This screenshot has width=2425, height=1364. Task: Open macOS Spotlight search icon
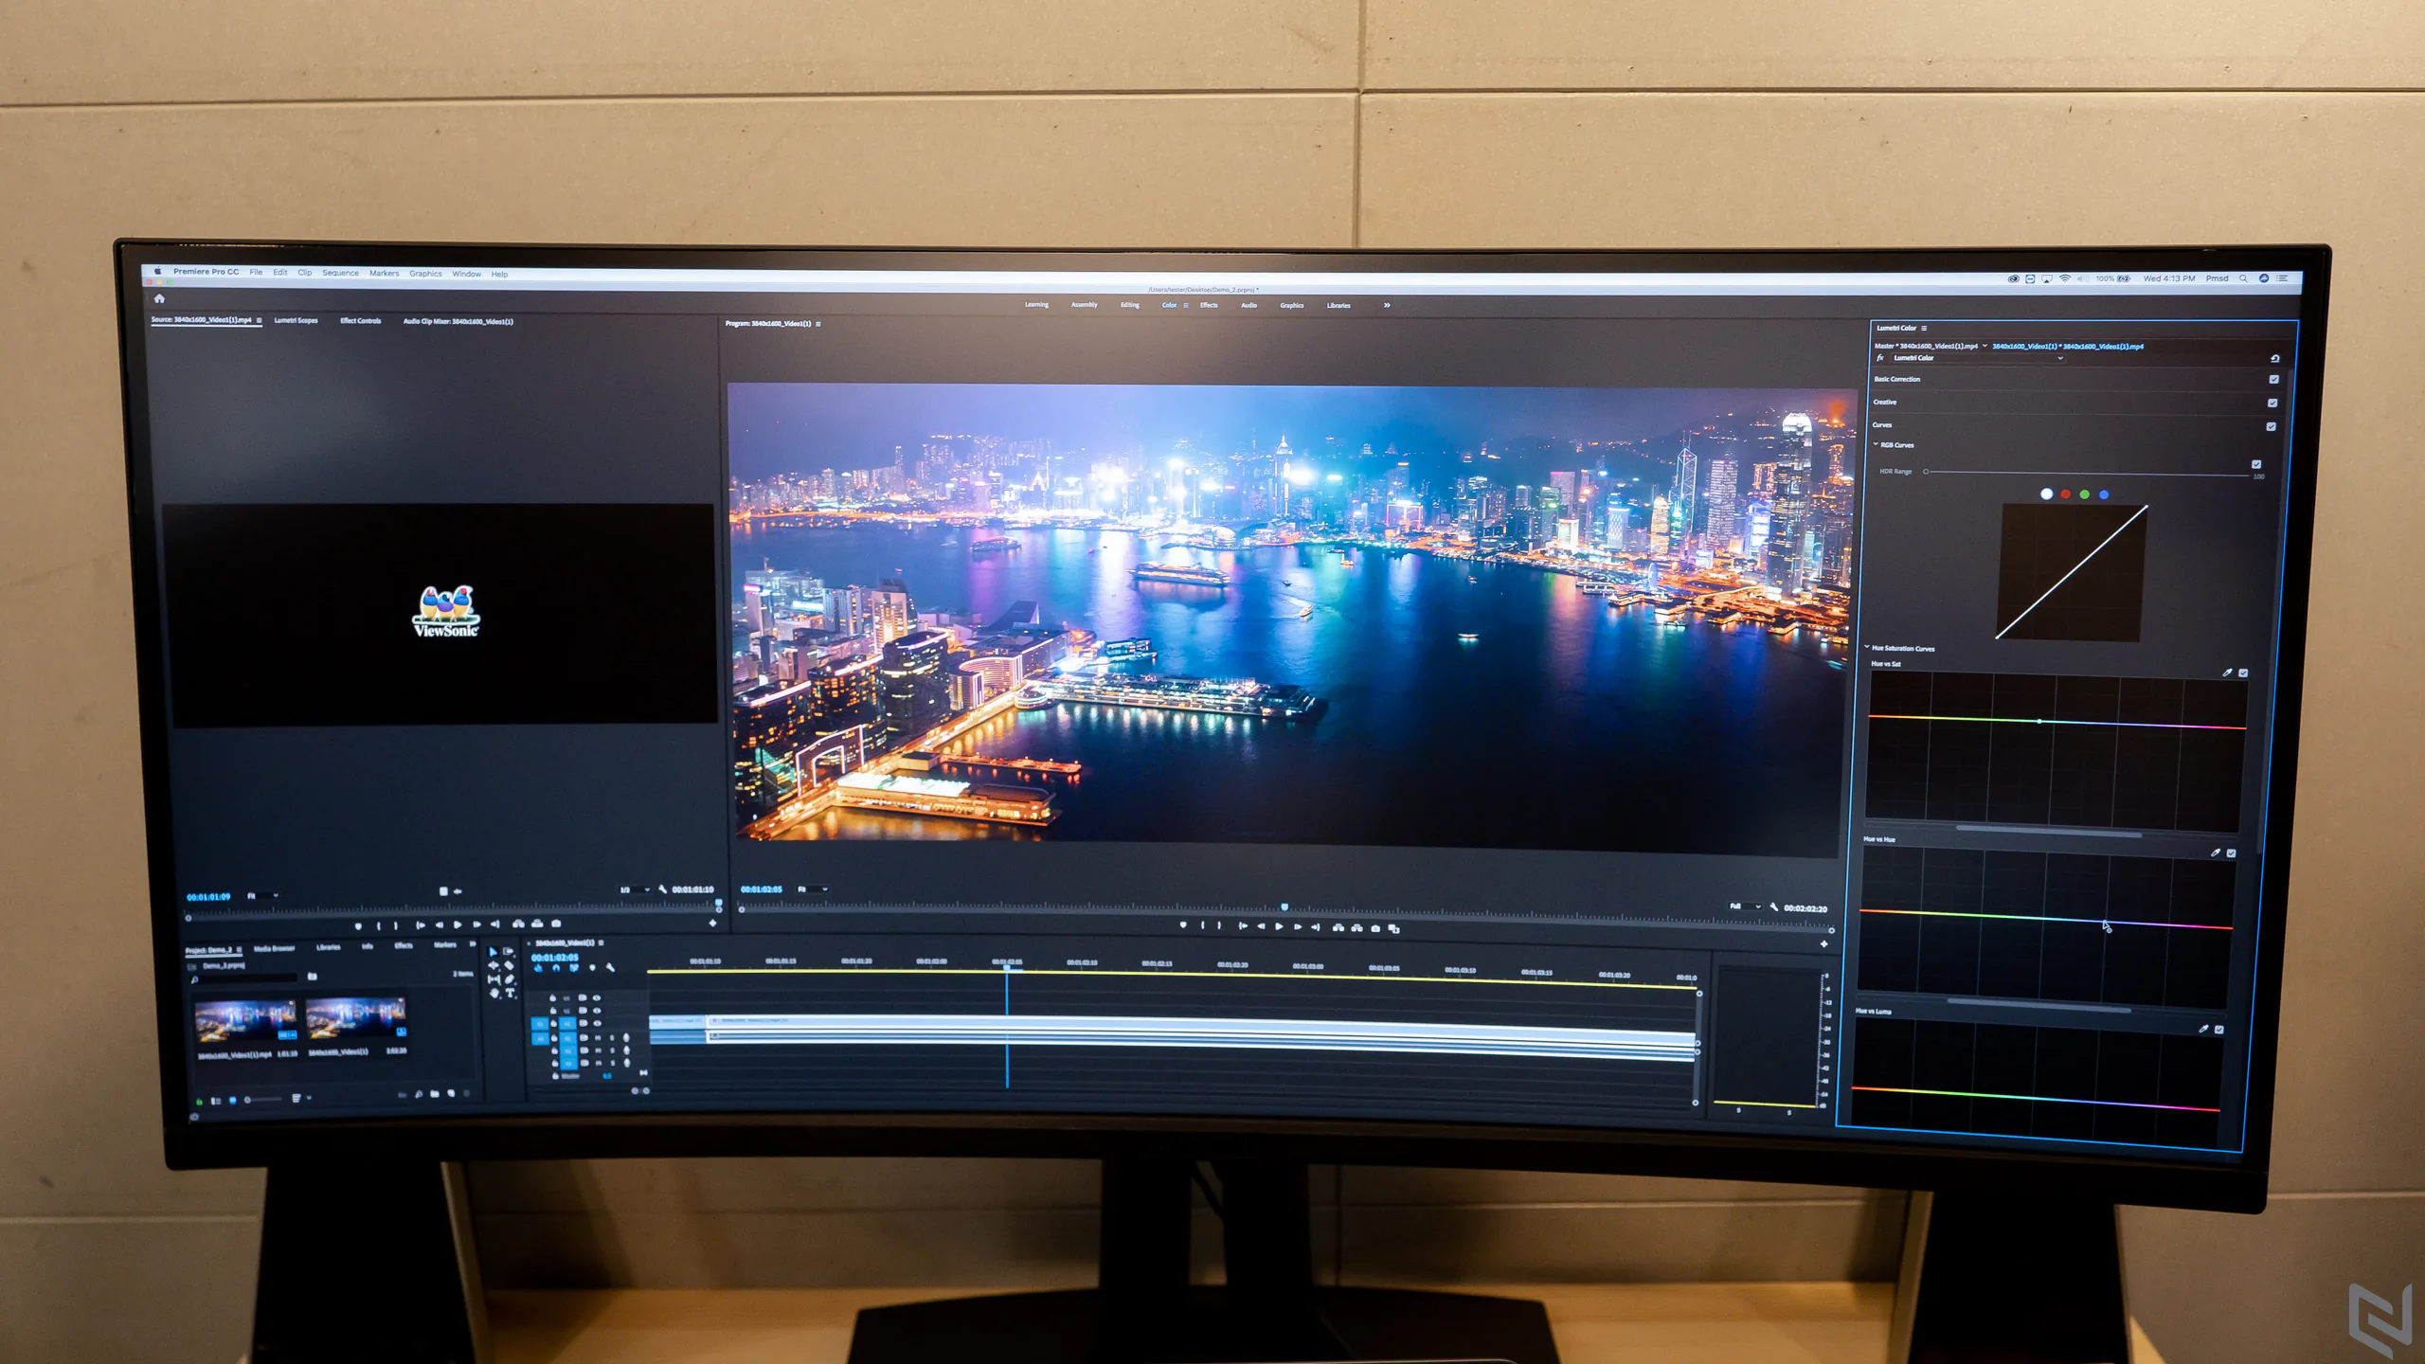pos(2243,278)
